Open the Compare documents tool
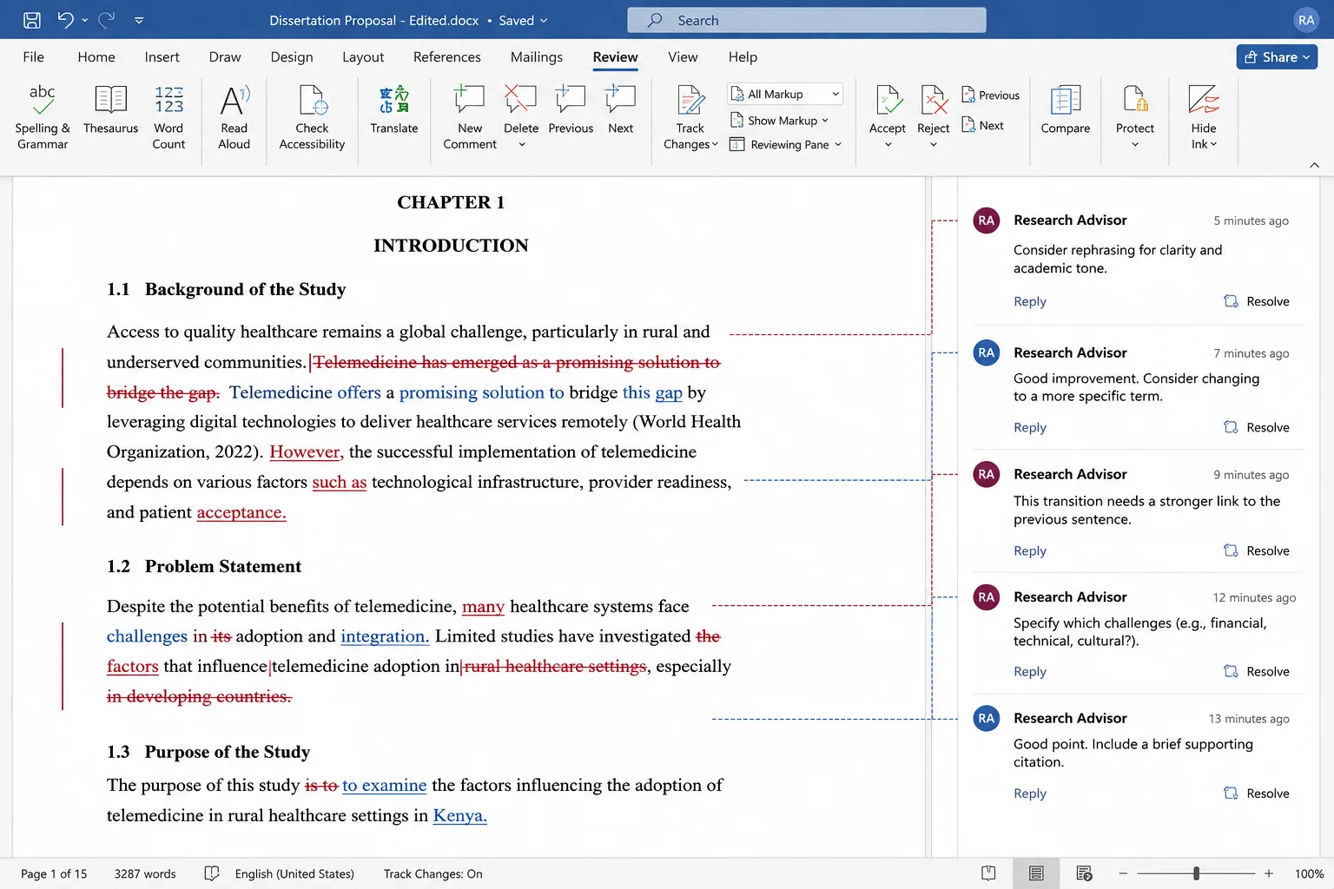This screenshot has height=889, width=1334. coord(1065,109)
